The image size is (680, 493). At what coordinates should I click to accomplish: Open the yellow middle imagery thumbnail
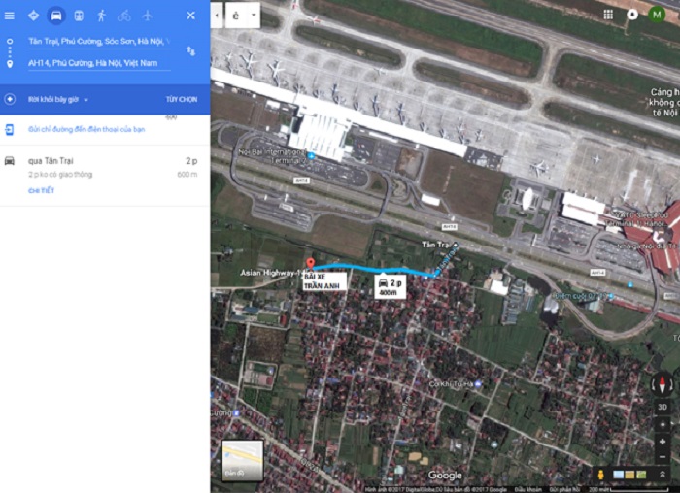[x=629, y=475]
